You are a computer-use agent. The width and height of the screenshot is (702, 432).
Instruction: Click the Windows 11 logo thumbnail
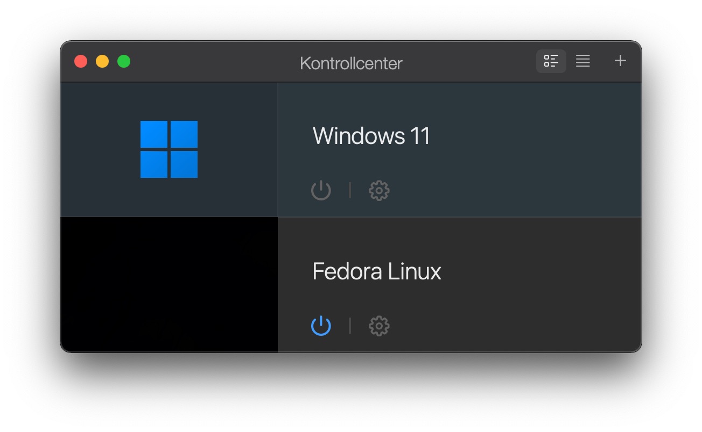tap(169, 149)
